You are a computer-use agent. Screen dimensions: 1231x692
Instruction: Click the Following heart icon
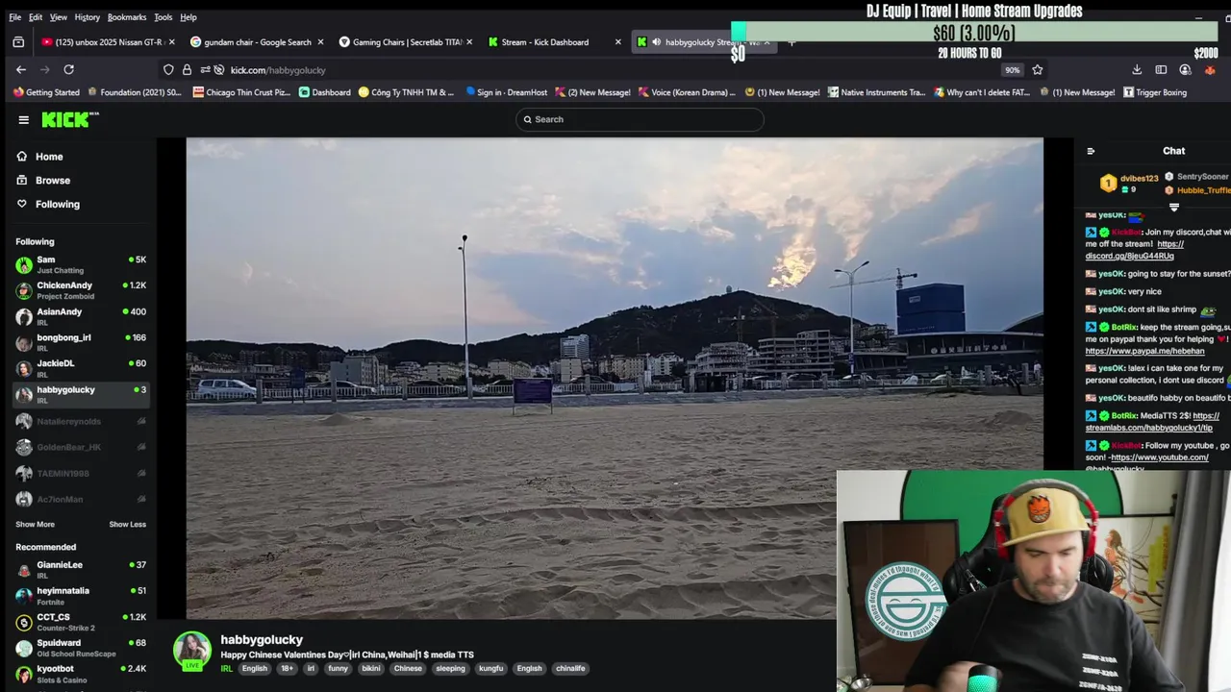point(22,204)
